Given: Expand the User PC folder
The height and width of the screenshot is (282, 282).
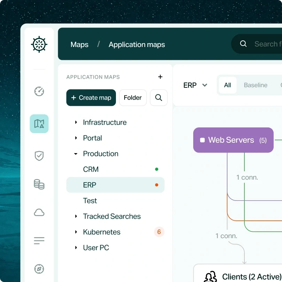Looking at the screenshot, I should coord(76,248).
